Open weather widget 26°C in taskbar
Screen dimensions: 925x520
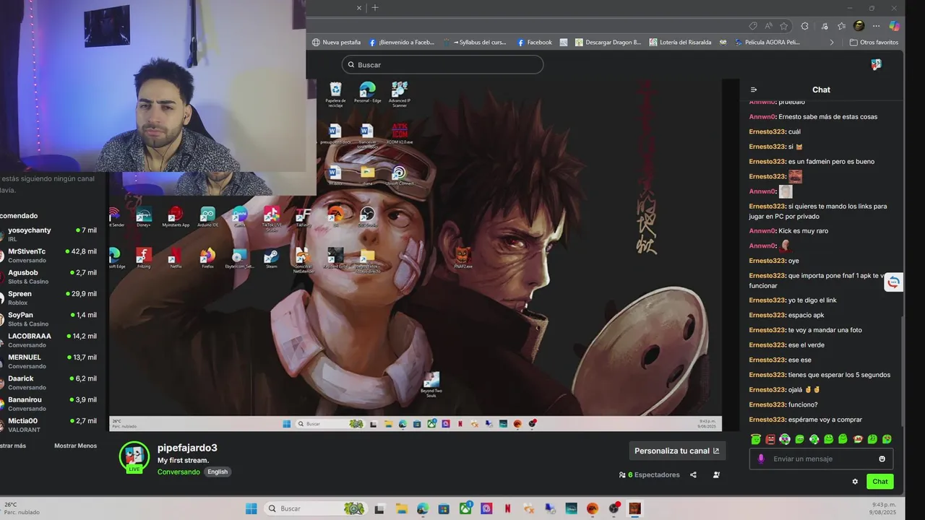coord(22,508)
